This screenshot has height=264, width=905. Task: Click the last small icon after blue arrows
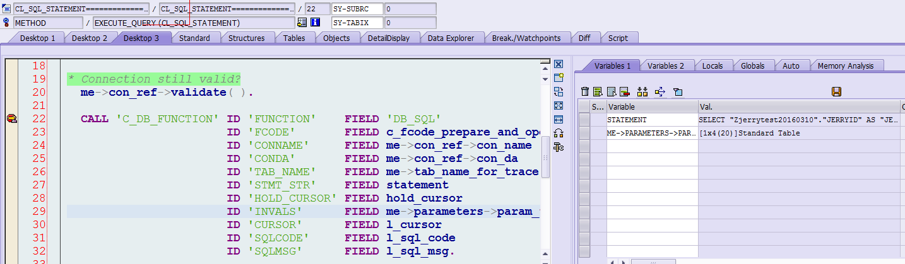point(678,92)
